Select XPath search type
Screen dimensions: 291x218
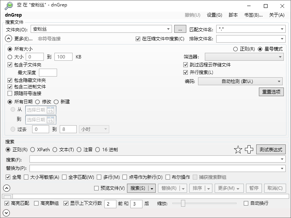tap(33, 150)
